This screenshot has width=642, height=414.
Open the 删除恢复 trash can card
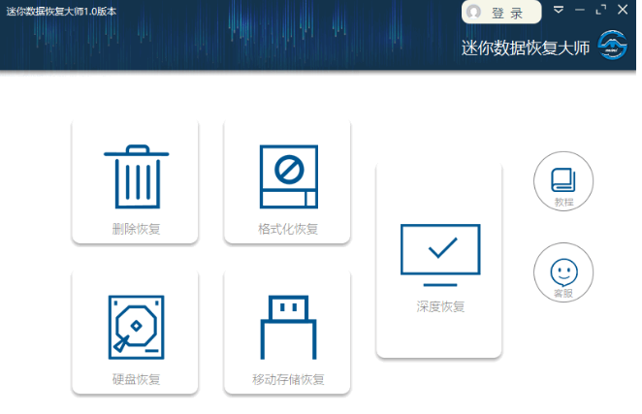click(135, 182)
